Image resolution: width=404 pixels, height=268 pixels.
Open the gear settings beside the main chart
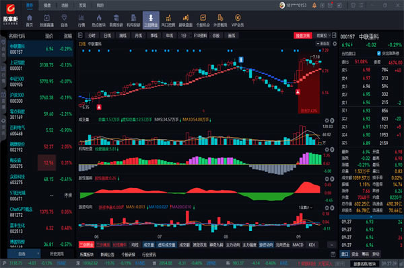[x=335, y=44]
